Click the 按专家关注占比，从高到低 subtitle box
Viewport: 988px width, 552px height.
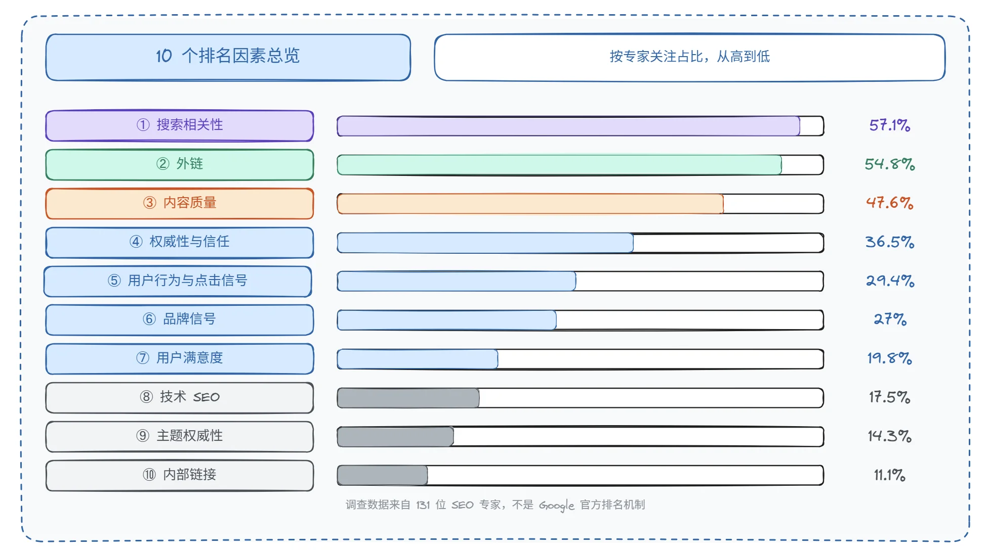689,57
